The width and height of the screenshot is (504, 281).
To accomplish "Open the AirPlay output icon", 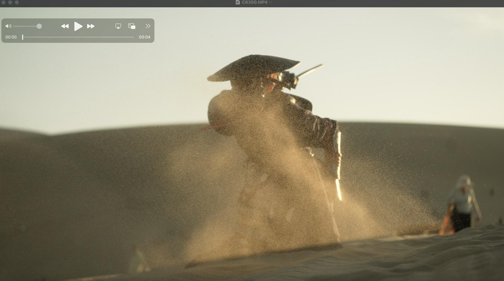I will click(118, 26).
